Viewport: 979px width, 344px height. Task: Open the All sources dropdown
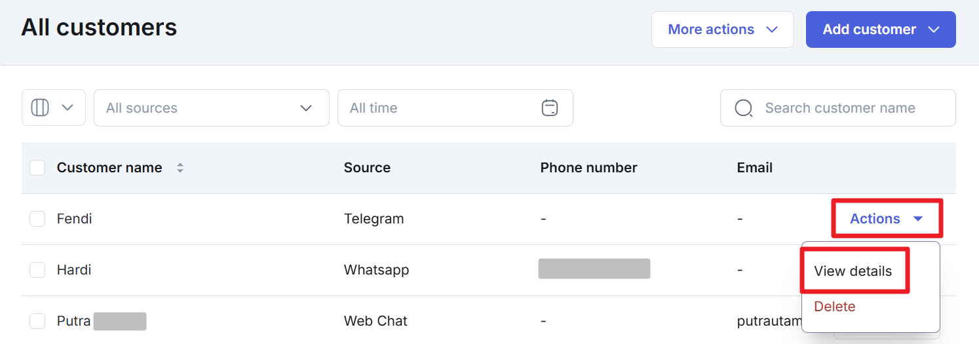click(x=211, y=107)
